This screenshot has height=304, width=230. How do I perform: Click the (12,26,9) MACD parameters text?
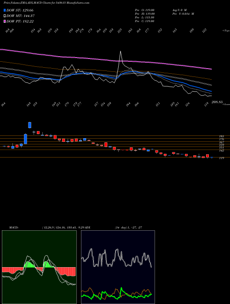point(49,228)
